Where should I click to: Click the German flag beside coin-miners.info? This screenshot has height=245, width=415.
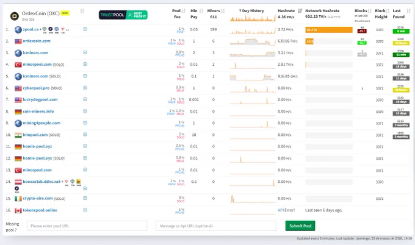click(18, 112)
